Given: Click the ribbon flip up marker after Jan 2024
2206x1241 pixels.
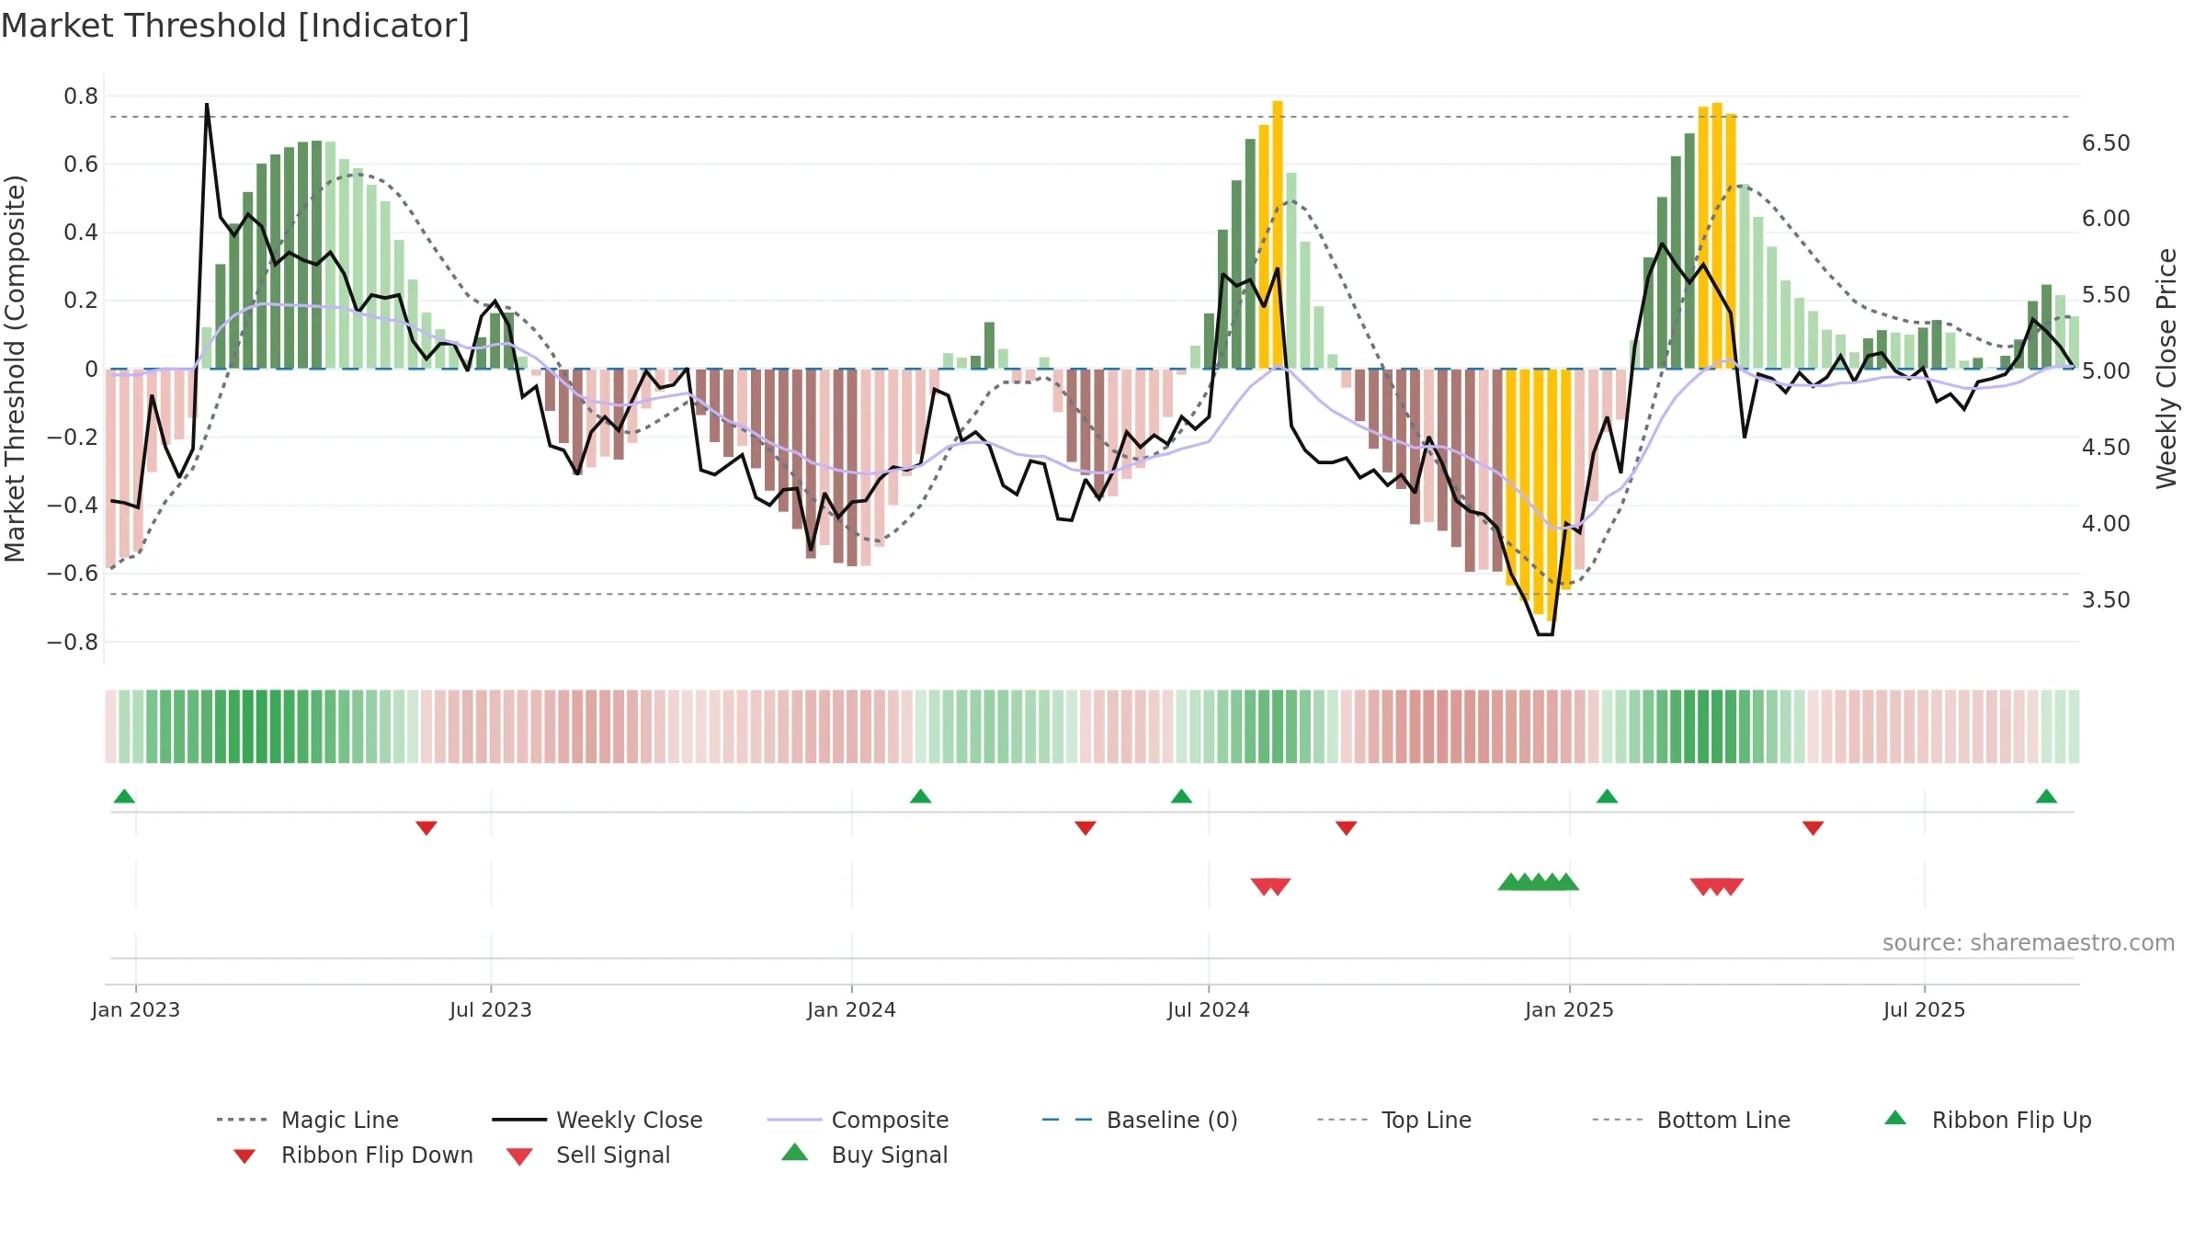Looking at the screenshot, I should tap(920, 796).
